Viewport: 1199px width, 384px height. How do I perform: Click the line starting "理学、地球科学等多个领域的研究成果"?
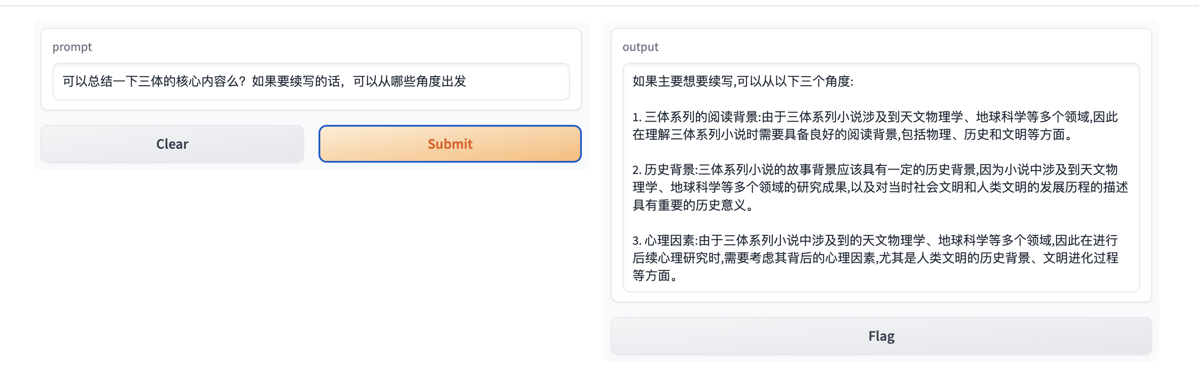[x=880, y=187]
